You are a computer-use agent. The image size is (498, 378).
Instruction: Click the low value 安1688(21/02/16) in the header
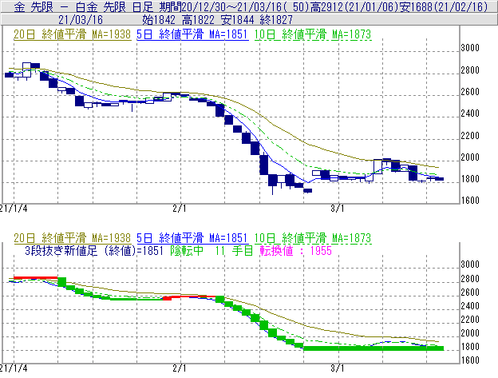click(x=443, y=6)
